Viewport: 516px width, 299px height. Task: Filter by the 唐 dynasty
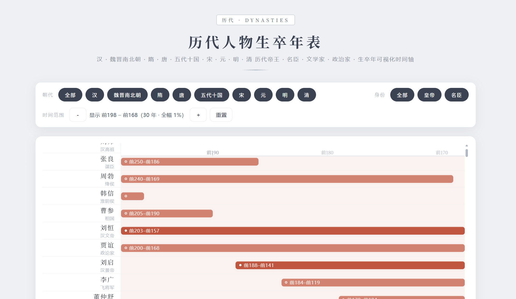182,95
